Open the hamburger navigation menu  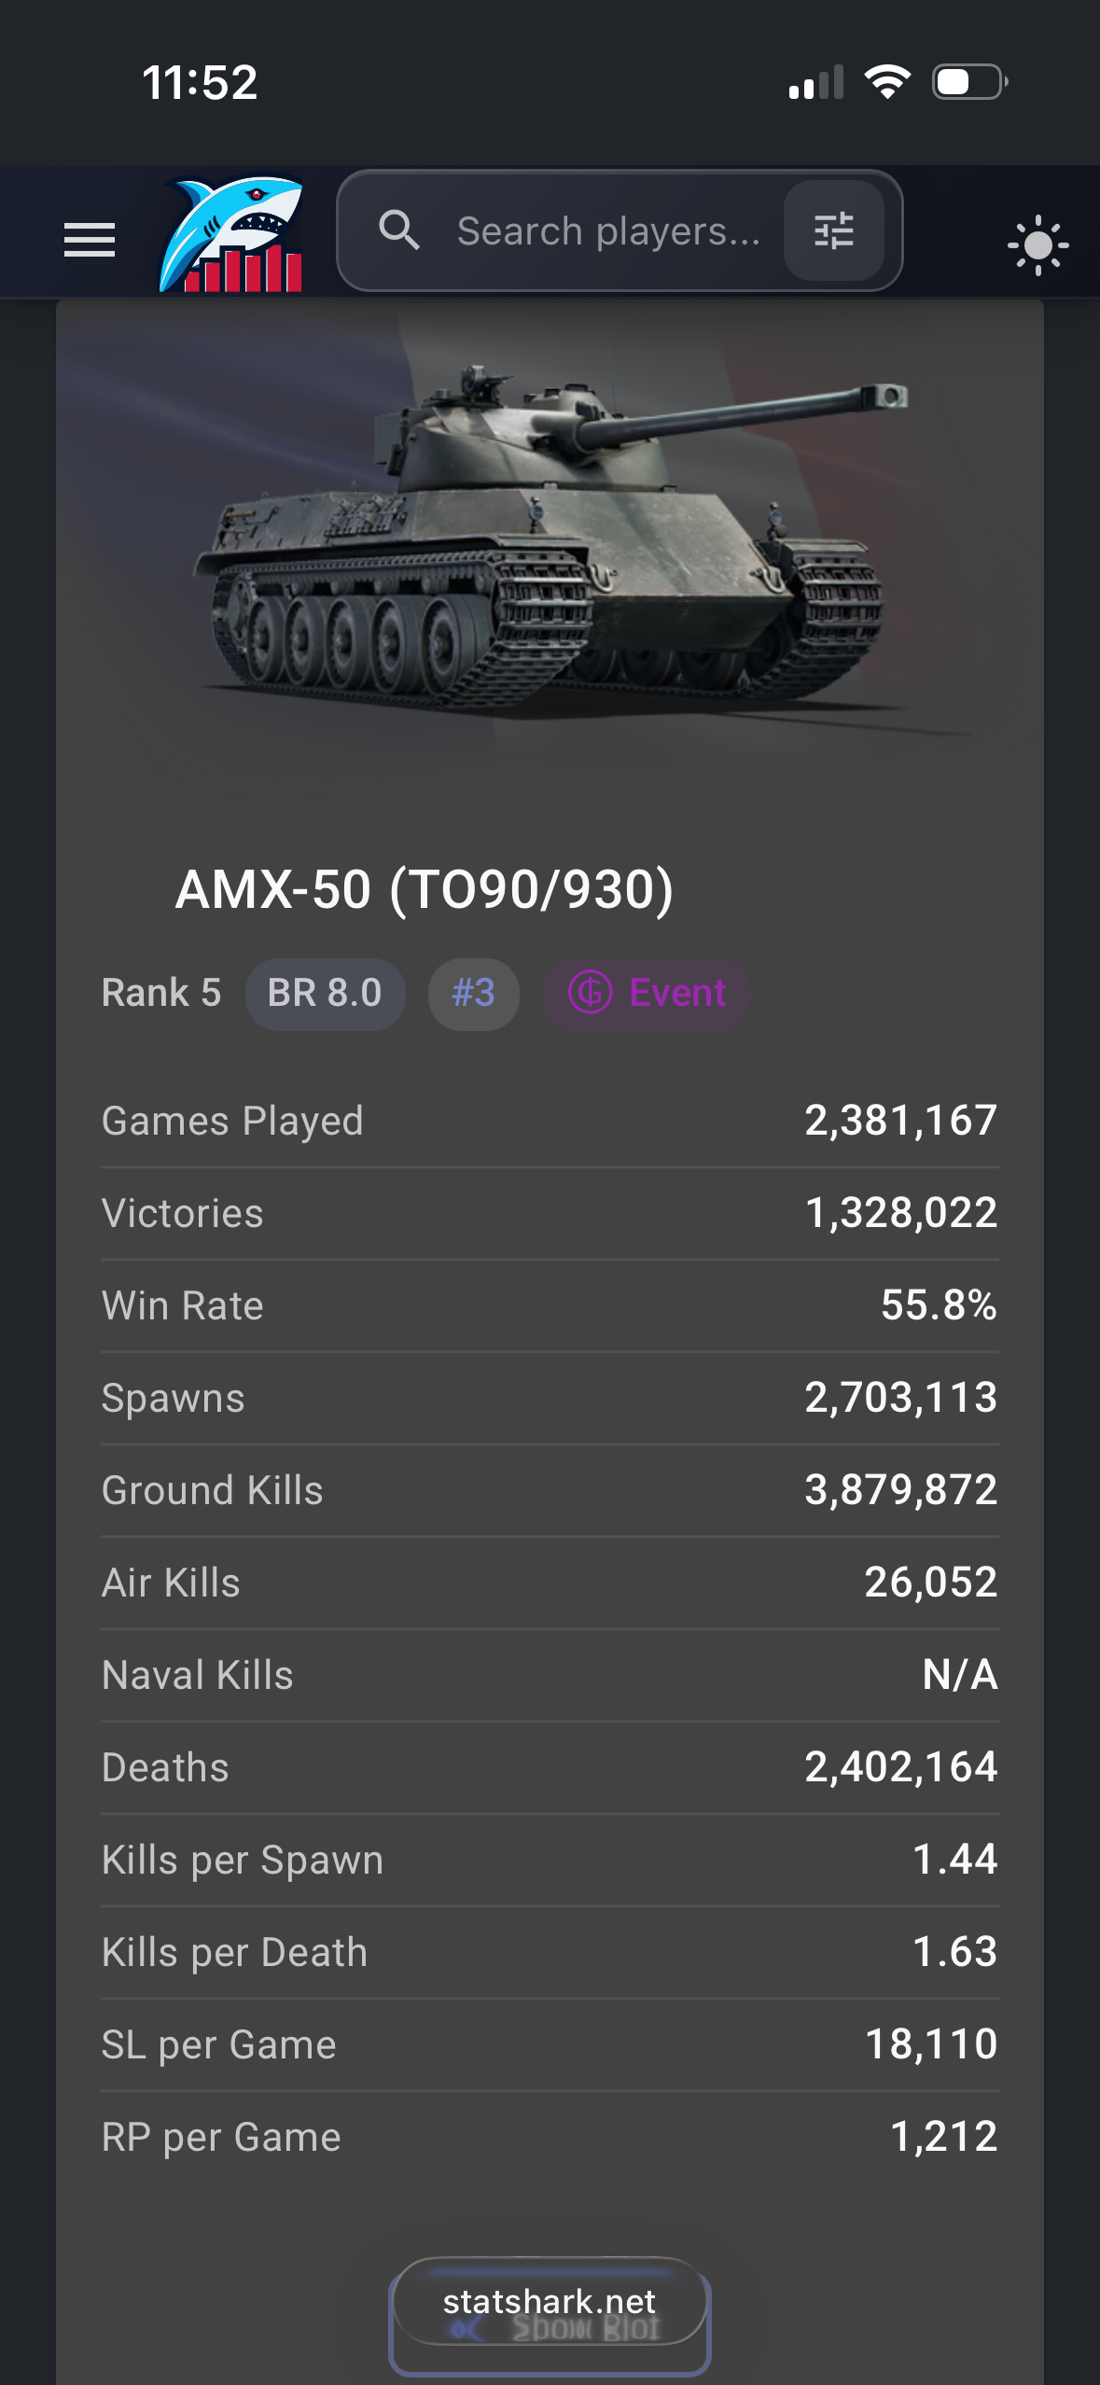[x=90, y=240]
